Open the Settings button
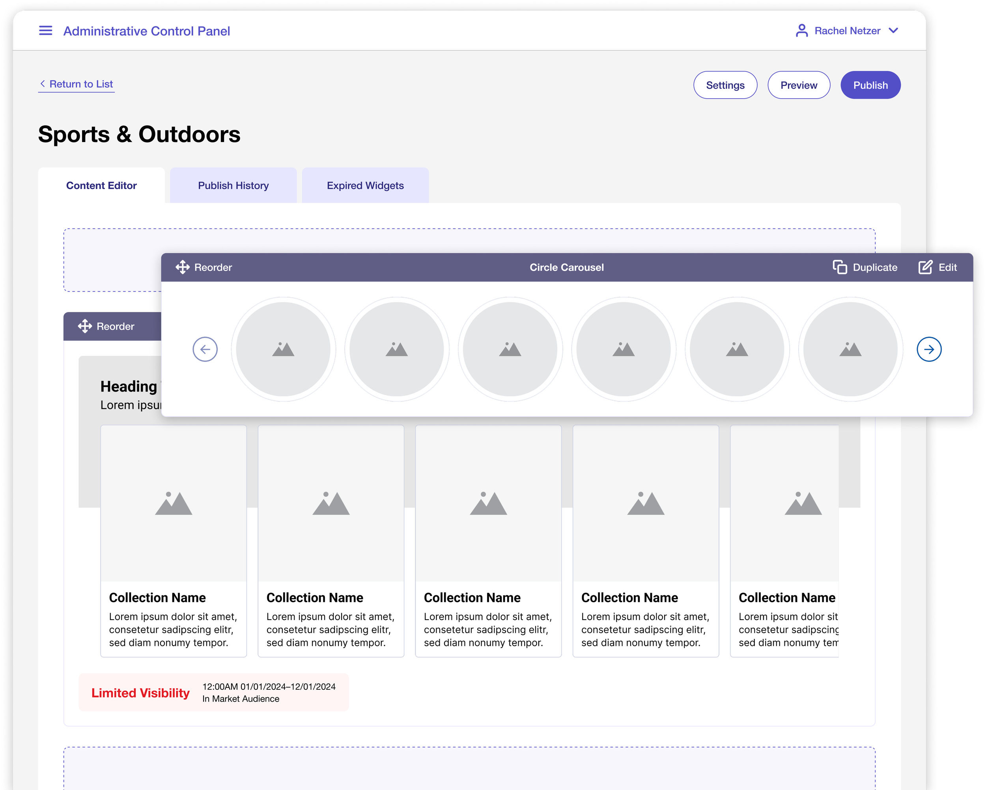 tap(725, 85)
